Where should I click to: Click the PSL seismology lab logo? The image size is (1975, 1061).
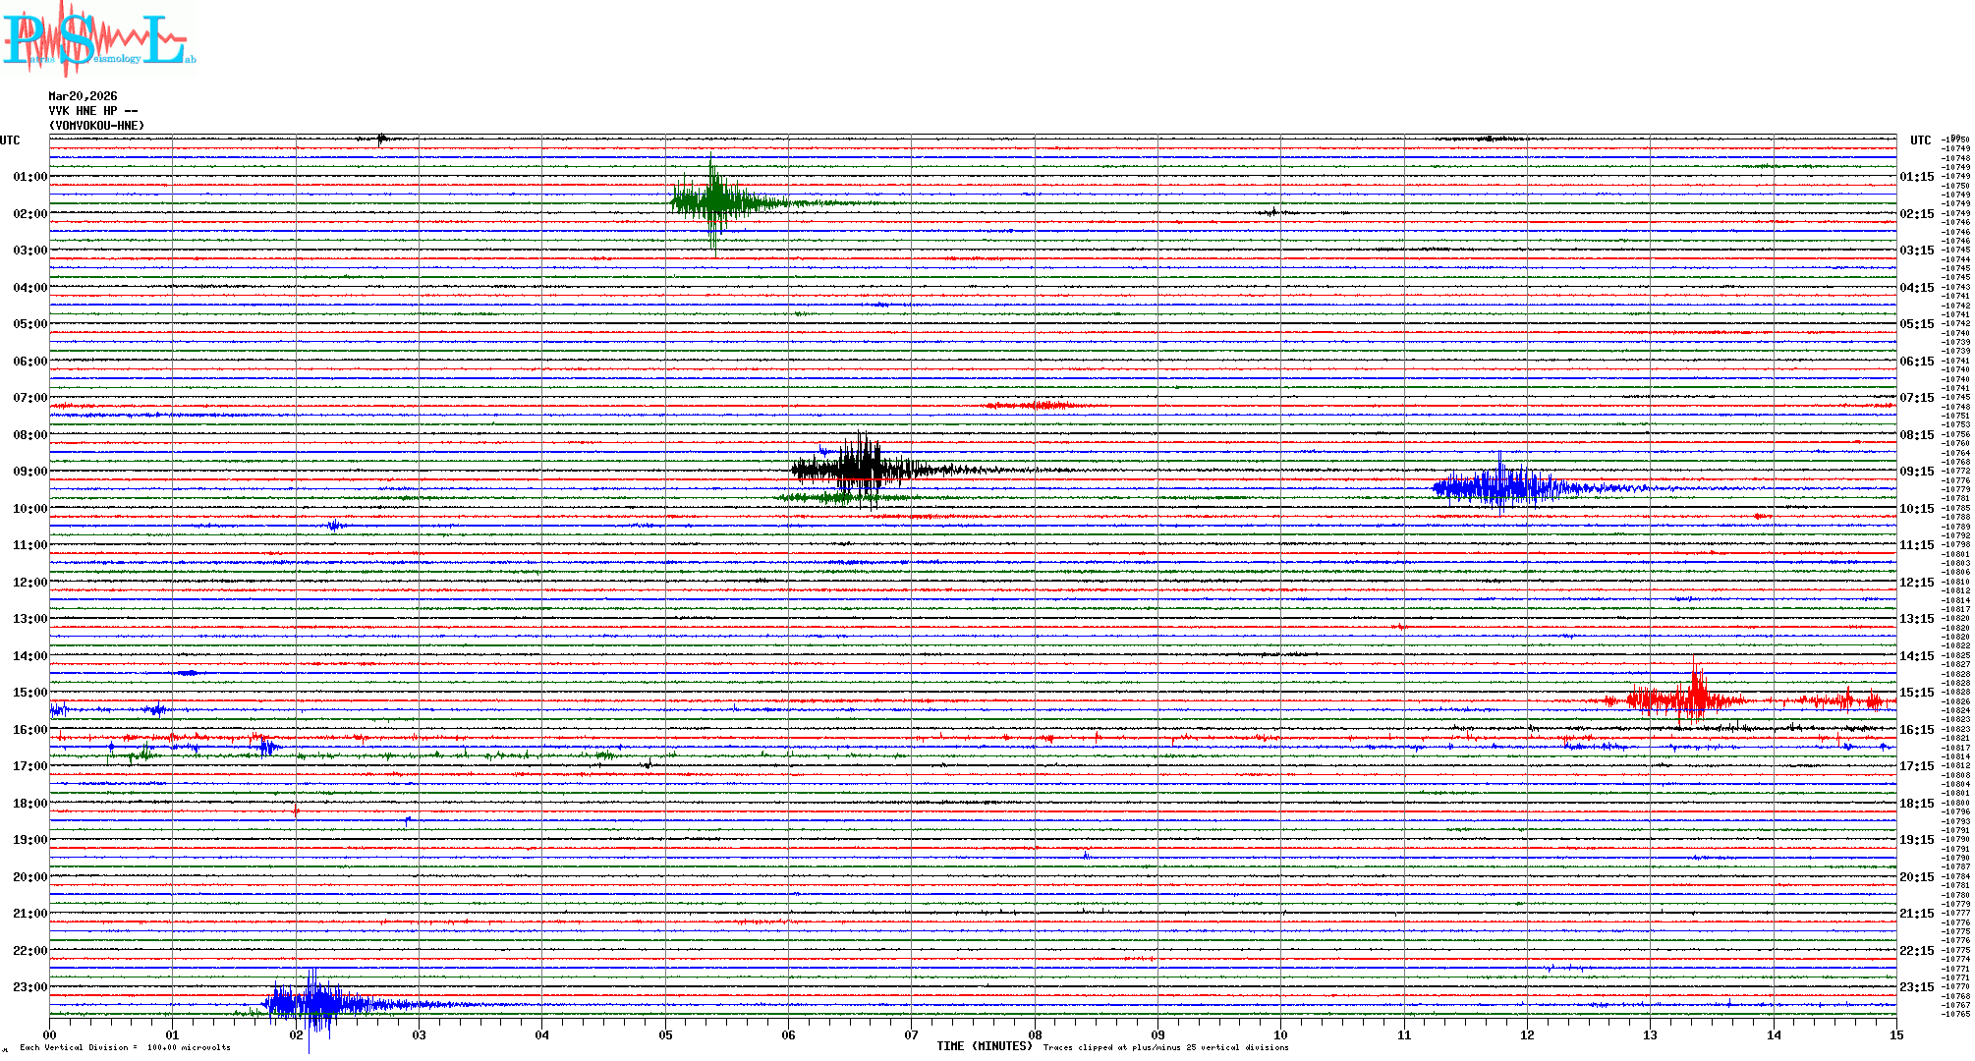coord(98,39)
